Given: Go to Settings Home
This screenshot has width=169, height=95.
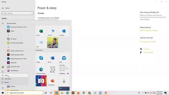Looking at the screenshot, I should pyautogui.click(x=6, y=8).
